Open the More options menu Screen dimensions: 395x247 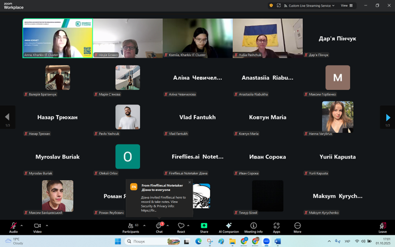(x=297, y=226)
